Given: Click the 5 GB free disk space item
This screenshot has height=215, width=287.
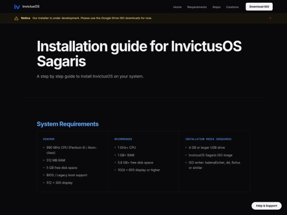Looking at the screenshot, I should click(x=62, y=168).
